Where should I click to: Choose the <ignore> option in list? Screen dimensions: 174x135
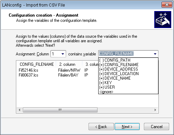point(128,92)
